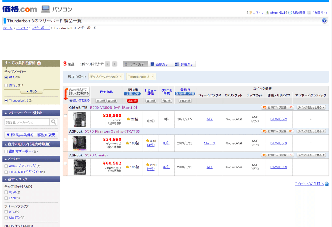Check the 最新マザーボード checkbox
Image resolution: width=332 pixels, height=227 pixels.
pyautogui.click(x=6, y=151)
